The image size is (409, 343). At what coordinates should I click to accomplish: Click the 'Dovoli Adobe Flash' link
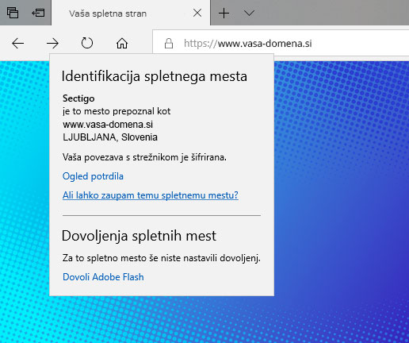click(x=103, y=277)
